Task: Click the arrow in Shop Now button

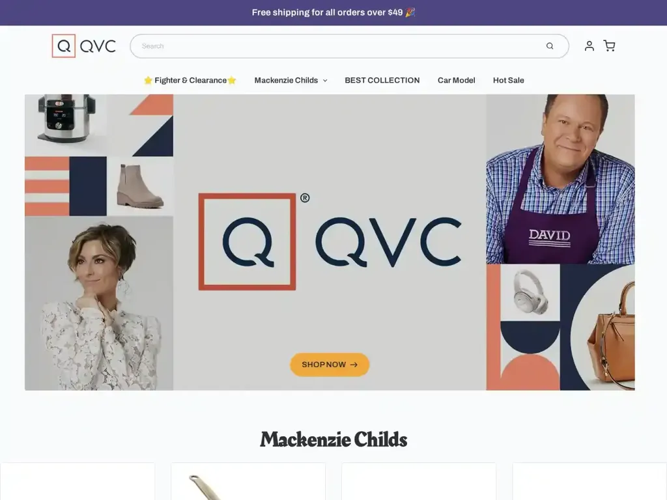Action: coord(354,365)
